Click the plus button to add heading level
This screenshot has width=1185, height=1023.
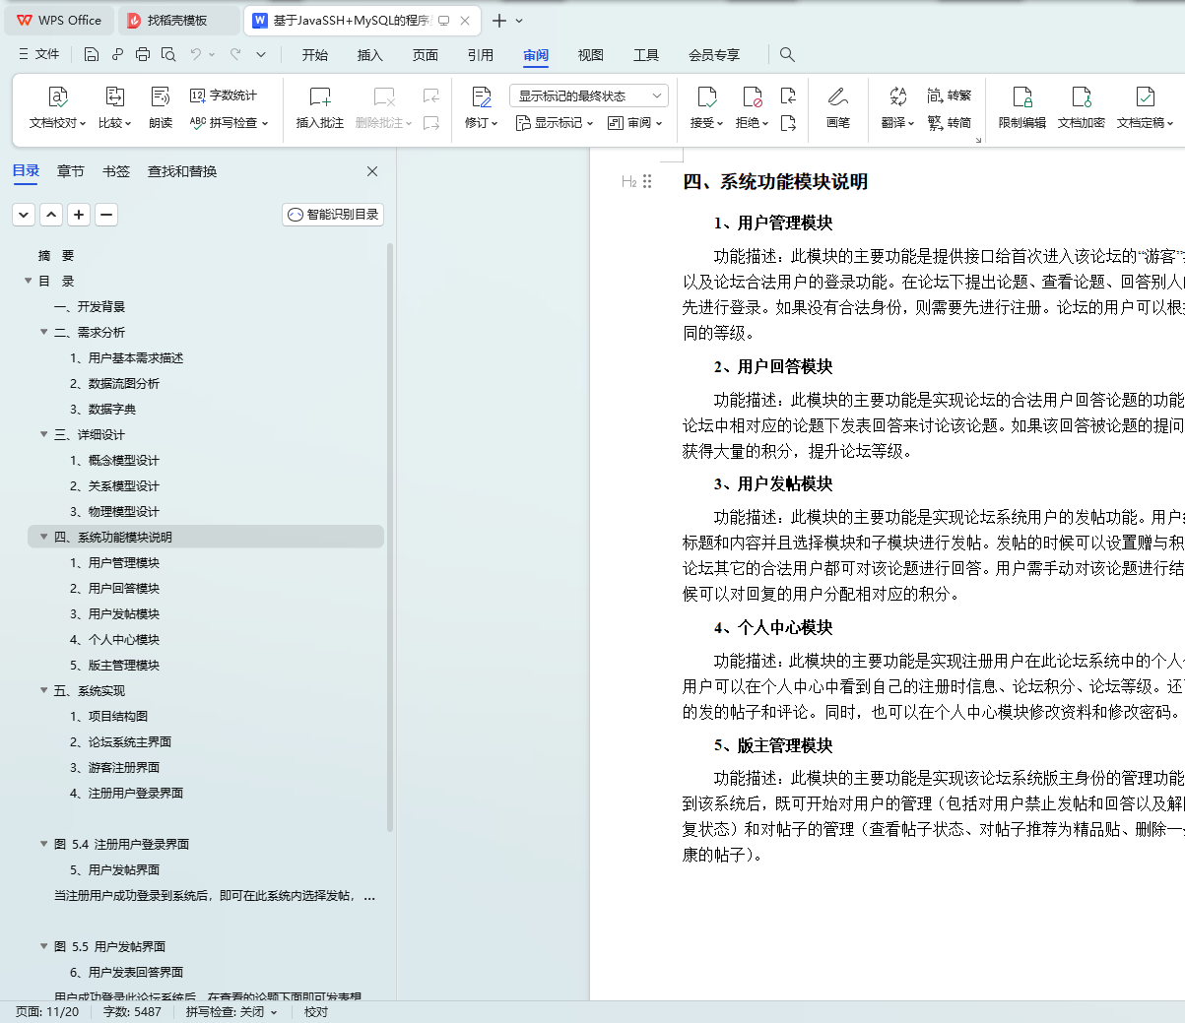click(79, 215)
